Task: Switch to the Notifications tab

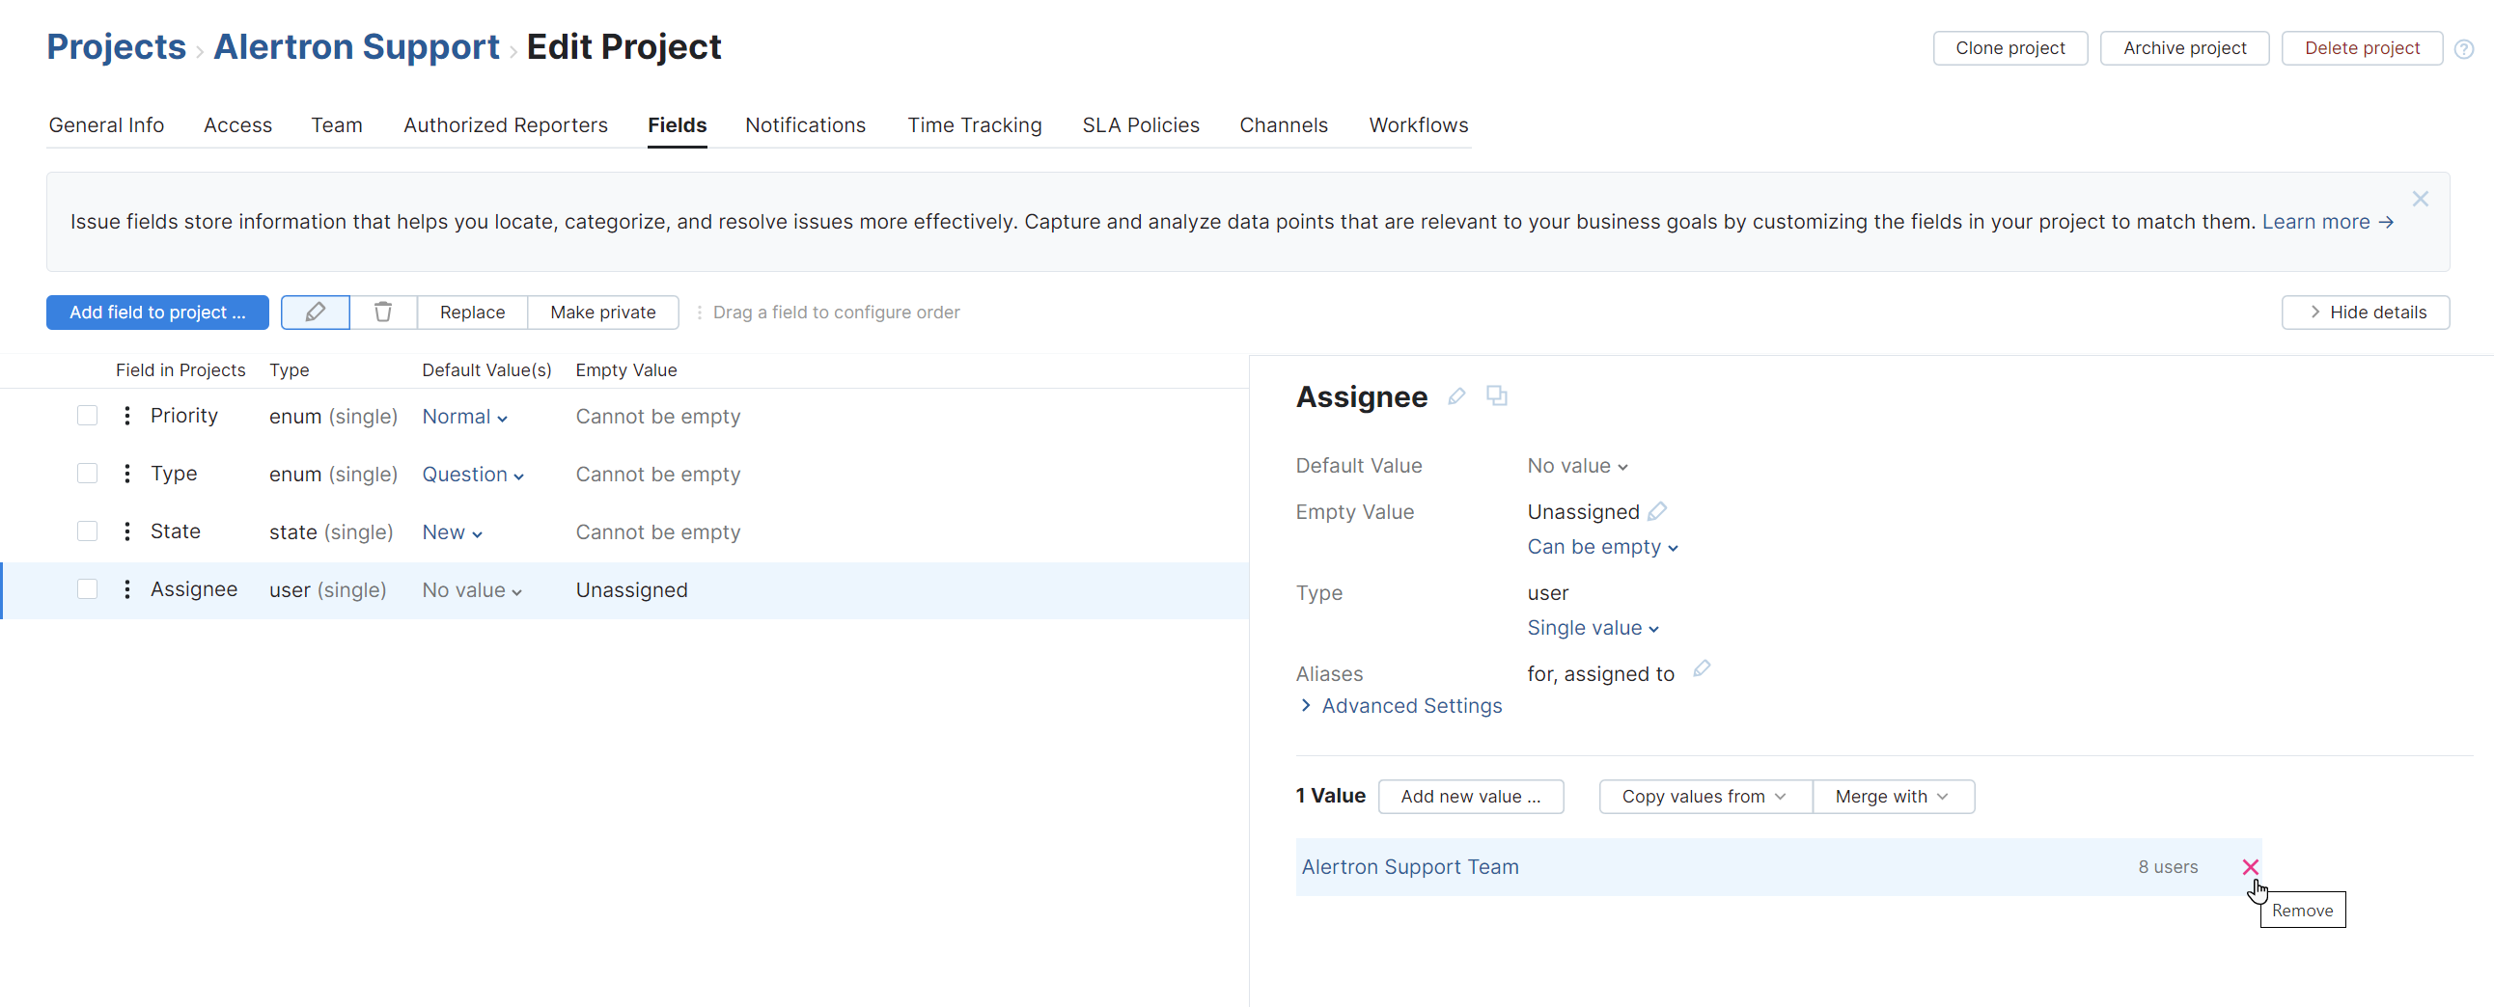Action: 805,124
